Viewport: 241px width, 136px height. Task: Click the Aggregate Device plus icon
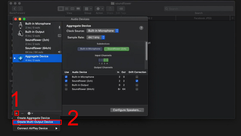click(x=20, y=58)
